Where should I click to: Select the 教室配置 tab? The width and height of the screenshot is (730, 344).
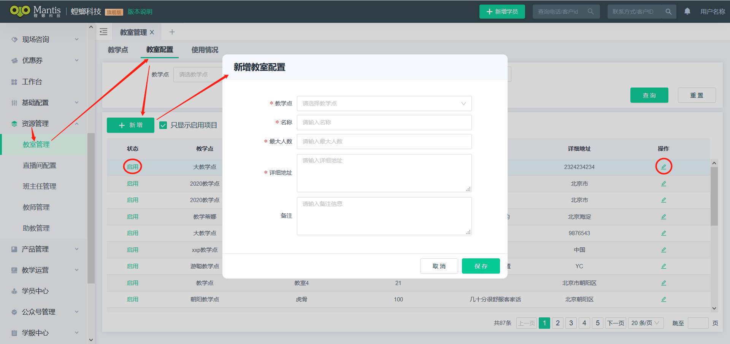click(160, 50)
